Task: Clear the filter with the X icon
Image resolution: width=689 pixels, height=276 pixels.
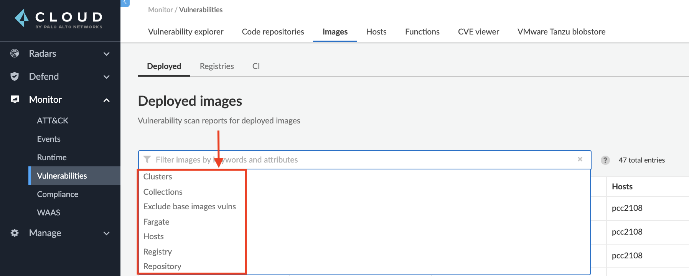Action: pos(580,159)
